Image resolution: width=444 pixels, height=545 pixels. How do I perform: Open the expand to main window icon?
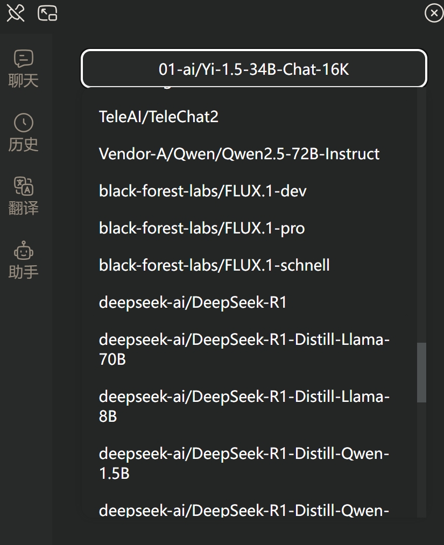(47, 13)
